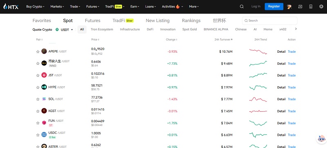Viewport: 327px width, 148px height.
Task: Click the 币安人生 coin icon
Action: 44,63
